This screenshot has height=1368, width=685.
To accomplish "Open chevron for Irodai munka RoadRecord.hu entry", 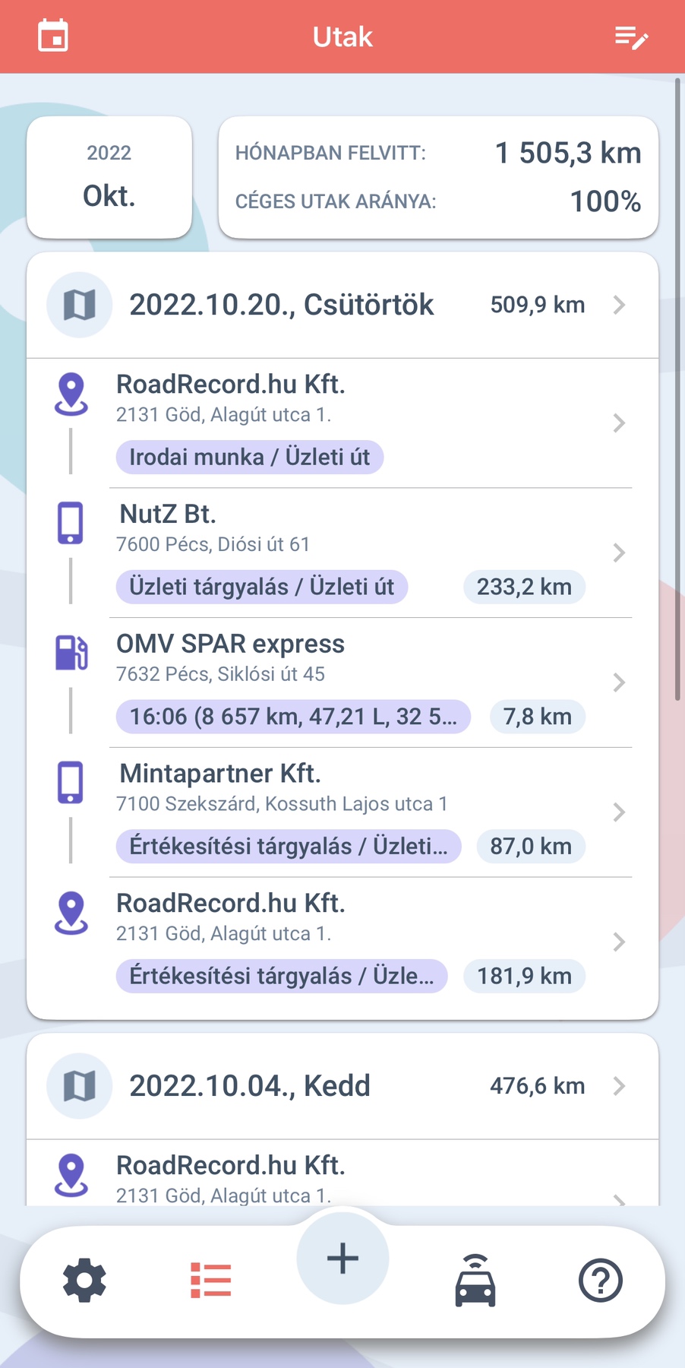I will 620,423.
